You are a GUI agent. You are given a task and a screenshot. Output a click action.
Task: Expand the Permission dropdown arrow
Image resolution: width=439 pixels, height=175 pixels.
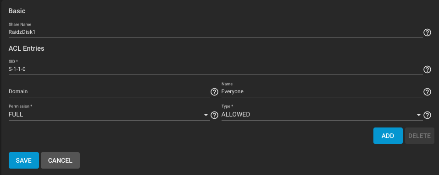click(x=206, y=115)
